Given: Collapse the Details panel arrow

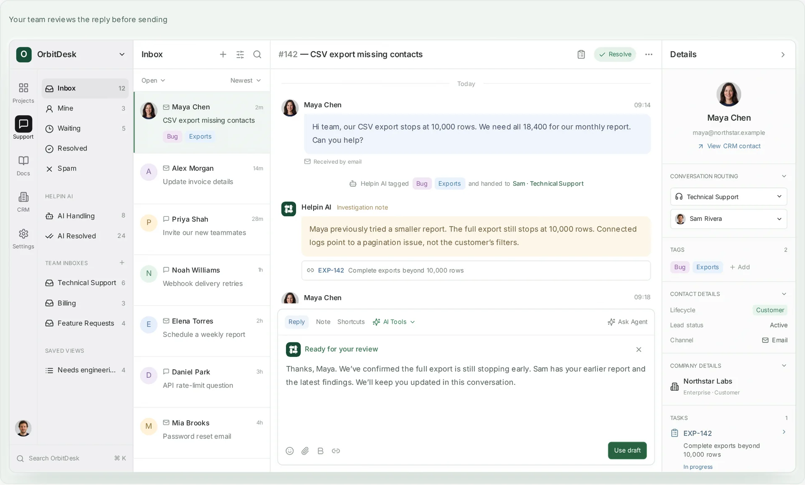Looking at the screenshot, I should click(783, 54).
